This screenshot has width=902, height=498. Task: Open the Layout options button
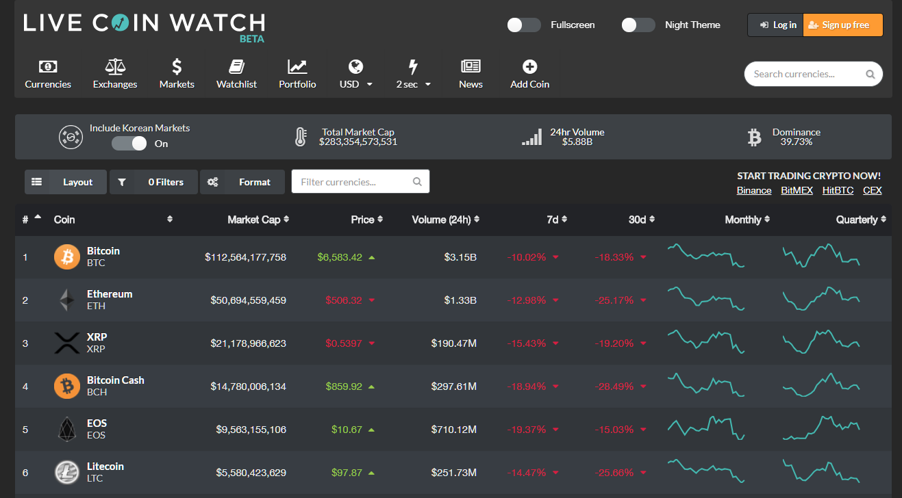66,182
